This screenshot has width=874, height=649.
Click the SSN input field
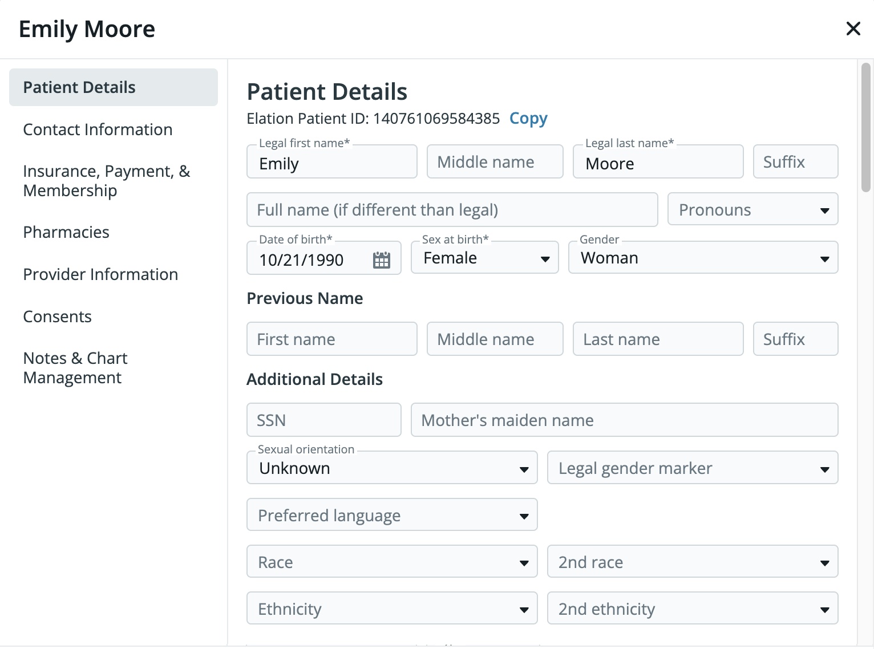323,420
